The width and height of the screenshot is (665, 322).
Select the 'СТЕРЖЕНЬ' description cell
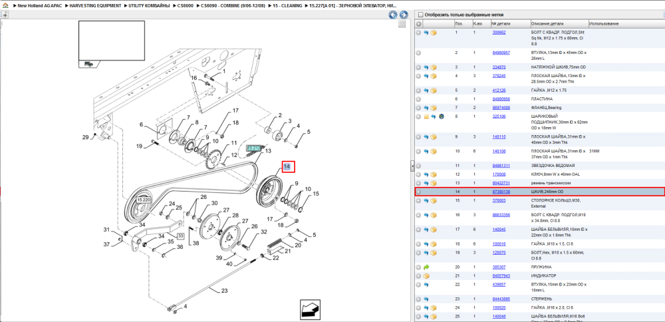(x=543, y=299)
